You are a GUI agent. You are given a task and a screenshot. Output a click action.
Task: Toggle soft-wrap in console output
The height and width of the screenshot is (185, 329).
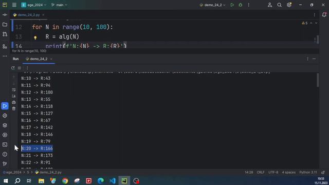tap(14, 90)
